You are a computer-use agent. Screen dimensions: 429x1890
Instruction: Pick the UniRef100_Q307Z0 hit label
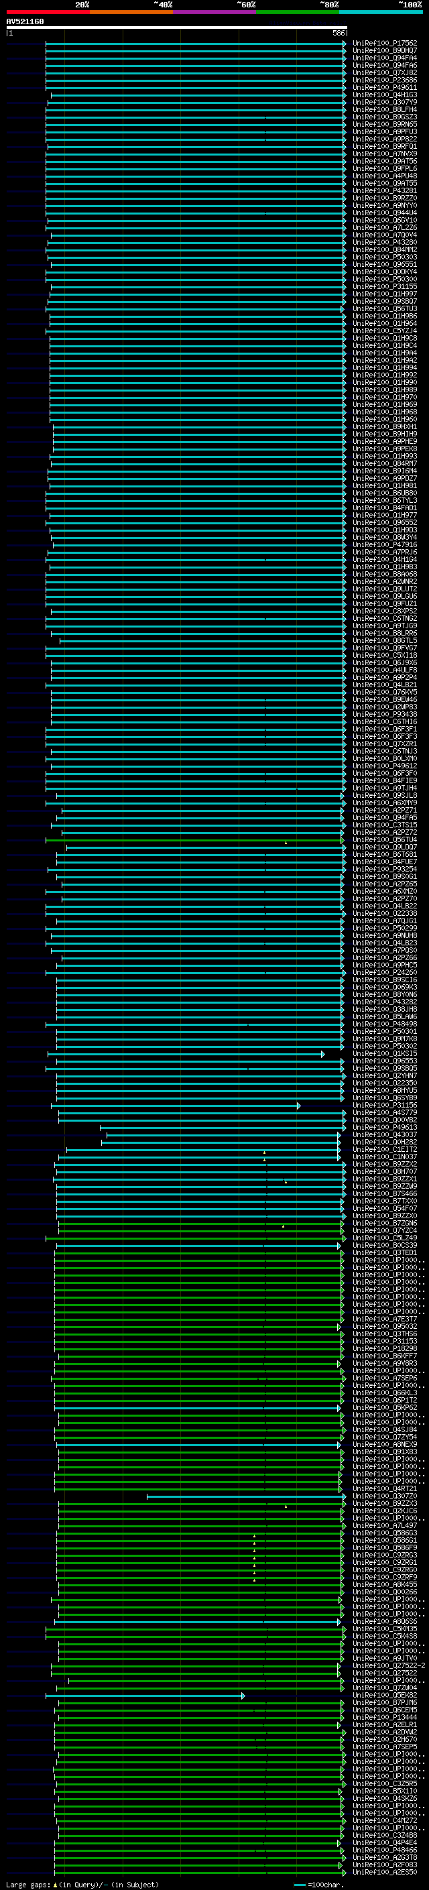pos(384,1496)
